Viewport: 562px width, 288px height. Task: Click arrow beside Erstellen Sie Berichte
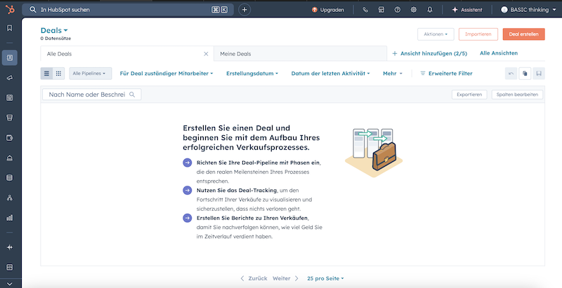click(187, 218)
